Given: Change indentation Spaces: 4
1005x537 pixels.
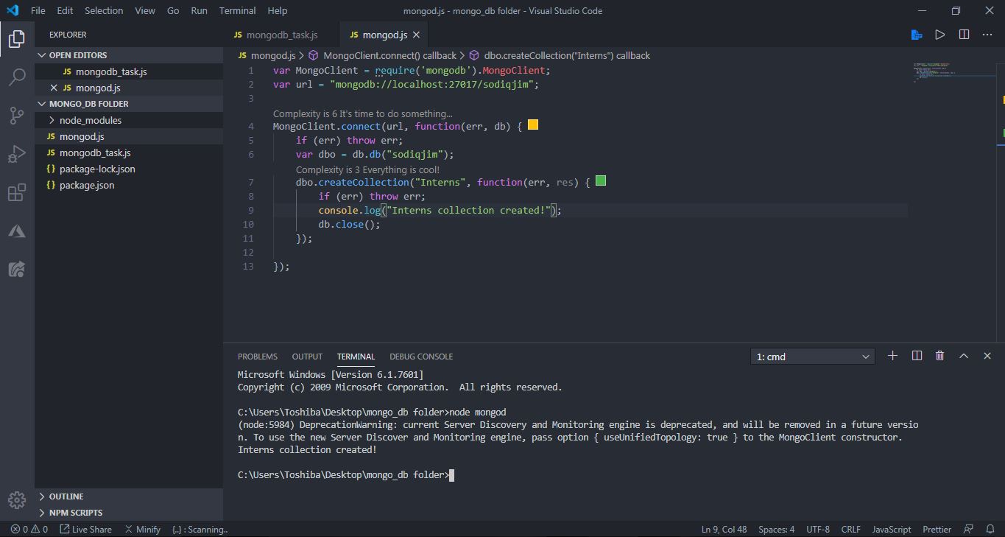Looking at the screenshot, I should point(776,529).
